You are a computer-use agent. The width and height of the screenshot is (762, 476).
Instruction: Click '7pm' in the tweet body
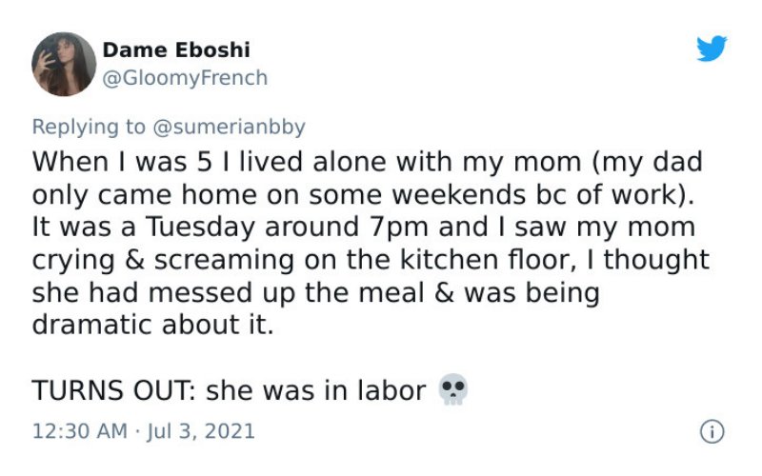[399, 228]
